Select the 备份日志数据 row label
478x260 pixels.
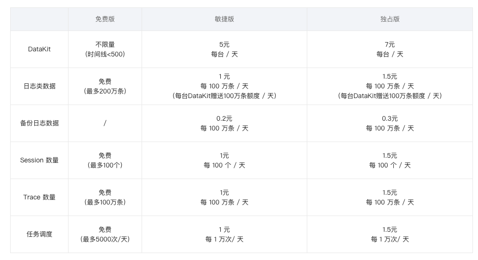point(39,123)
